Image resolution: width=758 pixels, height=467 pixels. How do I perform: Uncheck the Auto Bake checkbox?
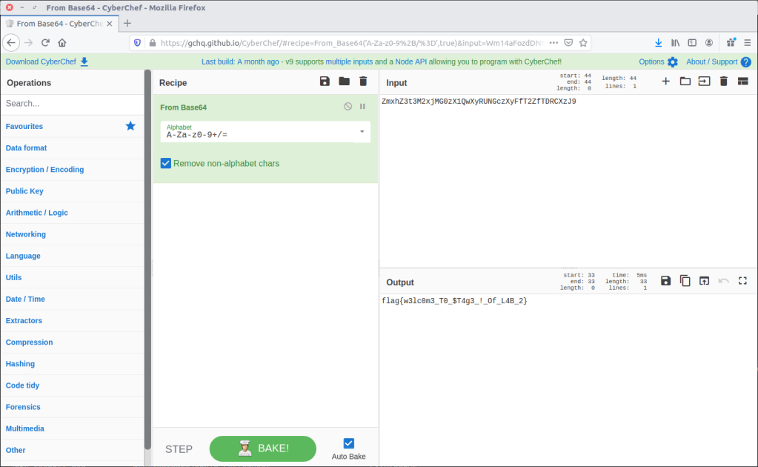(349, 443)
